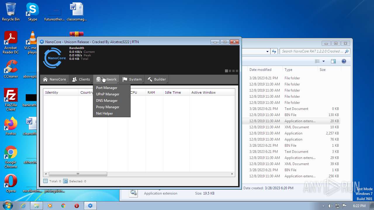Click the Active Window column header
This screenshot has width=374, height=210.
click(212, 92)
